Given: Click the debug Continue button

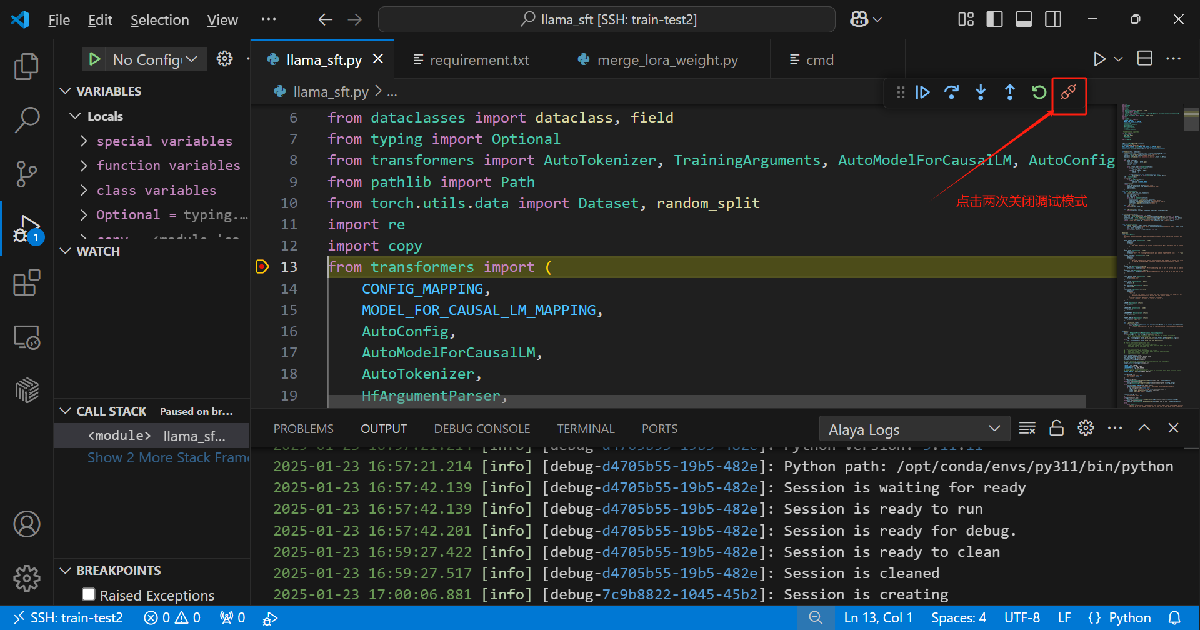Looking at the screenshot, I should [x=922, y=92].
